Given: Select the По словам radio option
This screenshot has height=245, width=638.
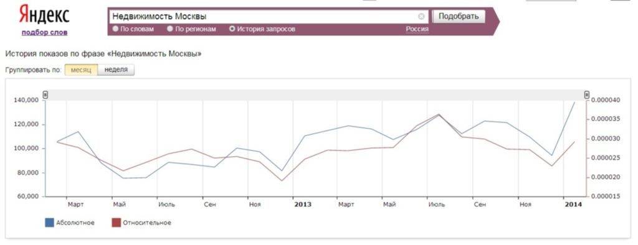Looking at the screenshot, I should [115, 29].
